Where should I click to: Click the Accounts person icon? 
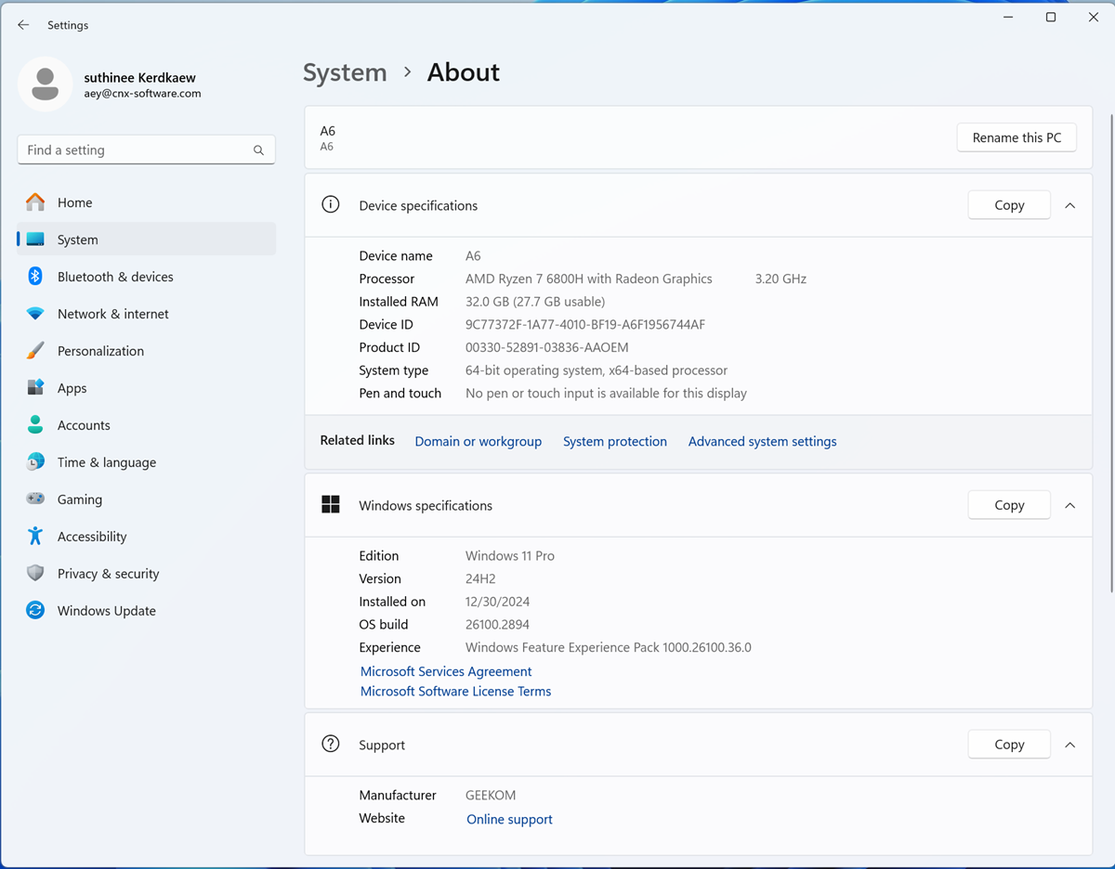35,425
